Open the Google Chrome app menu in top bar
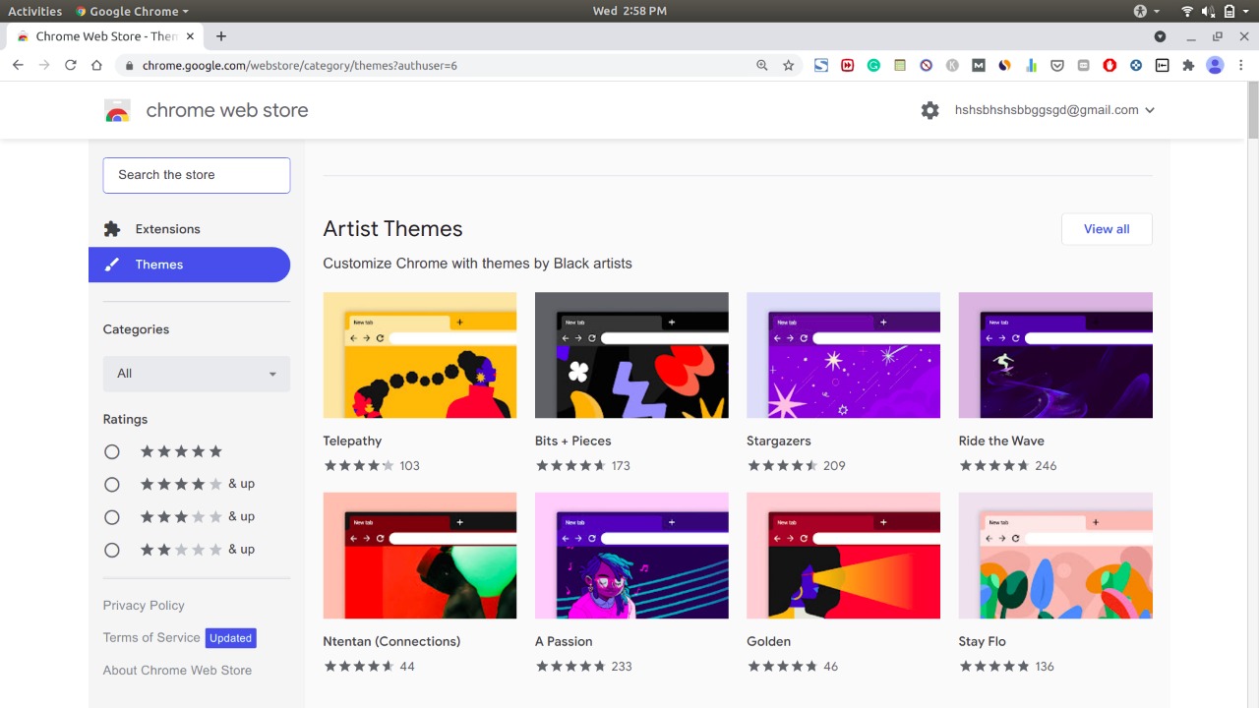1259x708 pixels. click(x=133, y=11)
